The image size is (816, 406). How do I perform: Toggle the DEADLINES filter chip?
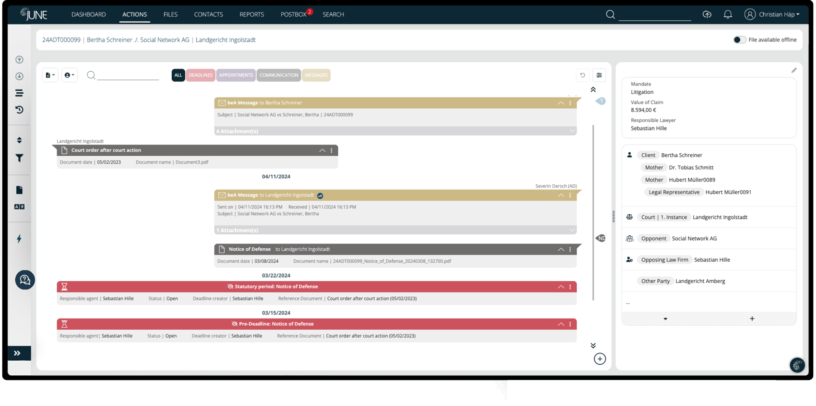pos(200,75)
